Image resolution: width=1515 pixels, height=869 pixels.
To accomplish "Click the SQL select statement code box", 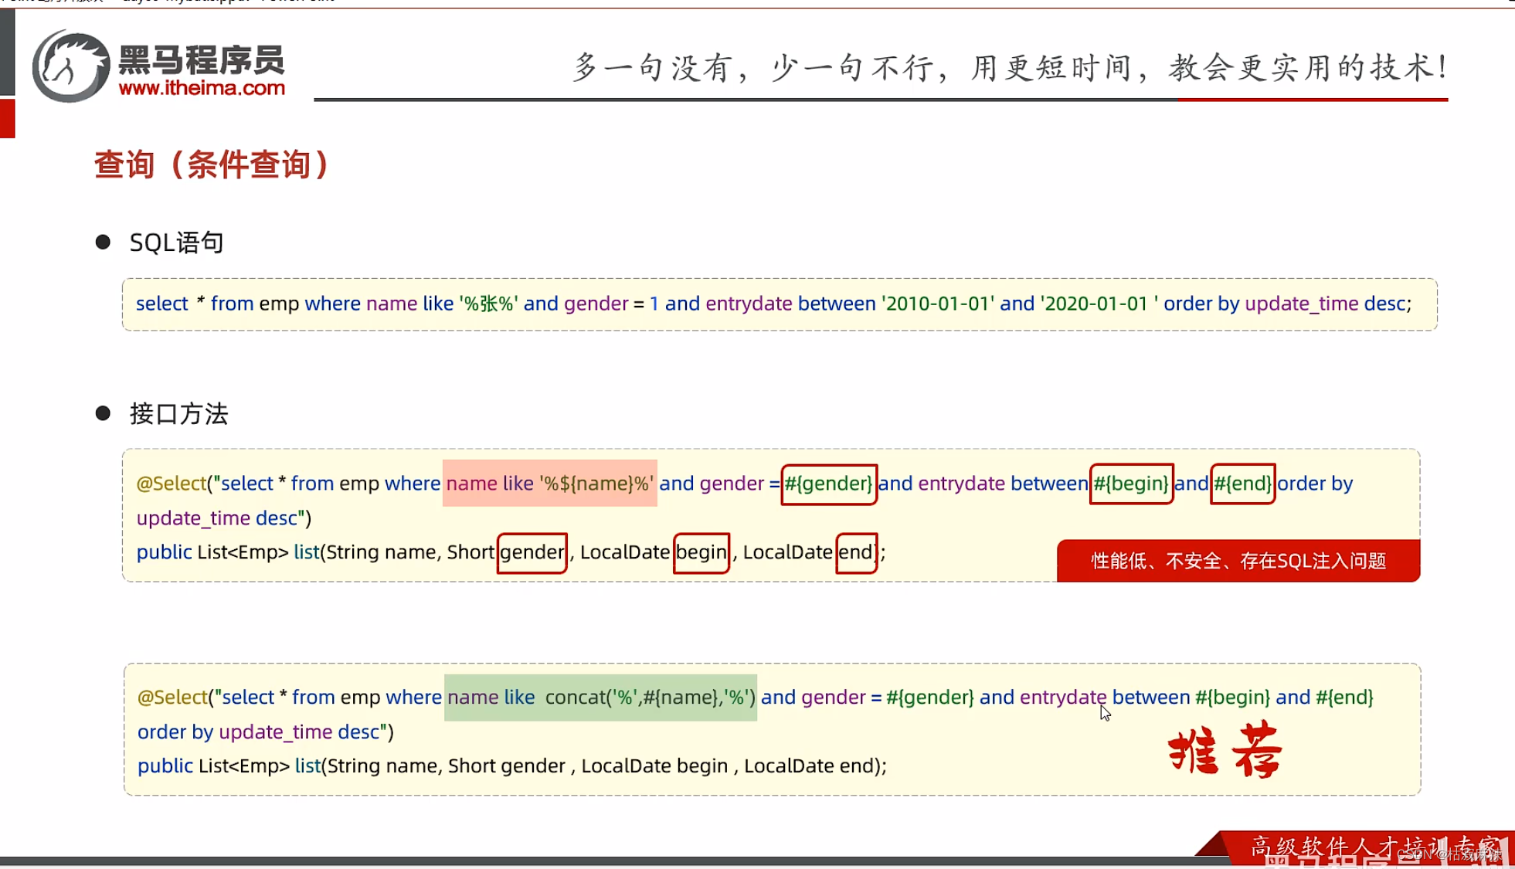I will click(x=779, y=304).
